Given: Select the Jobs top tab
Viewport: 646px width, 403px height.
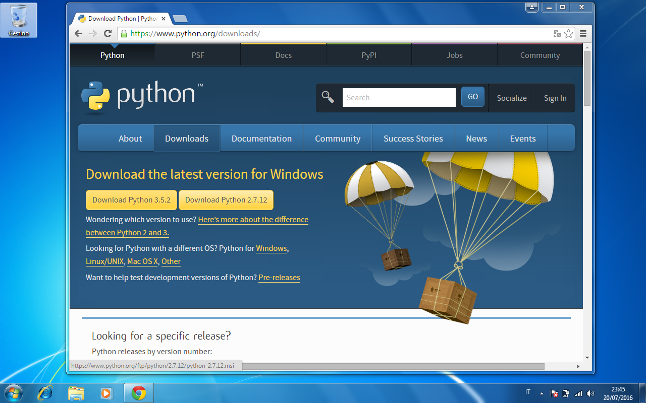Looking at the screenshot, I should pos(455,55).
